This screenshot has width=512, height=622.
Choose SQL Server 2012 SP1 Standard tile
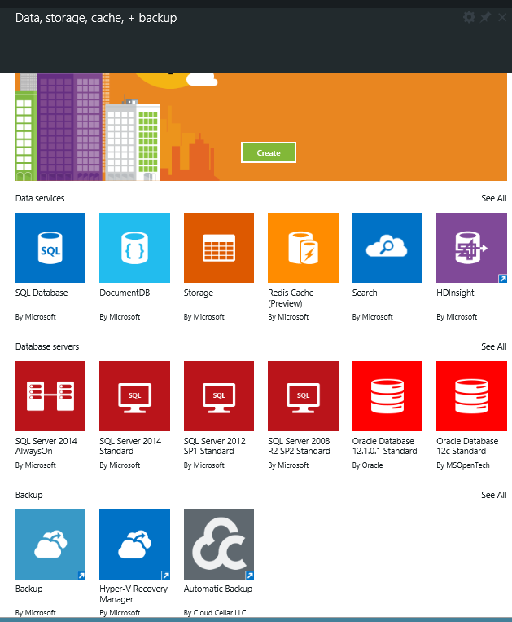pos(219,396)
